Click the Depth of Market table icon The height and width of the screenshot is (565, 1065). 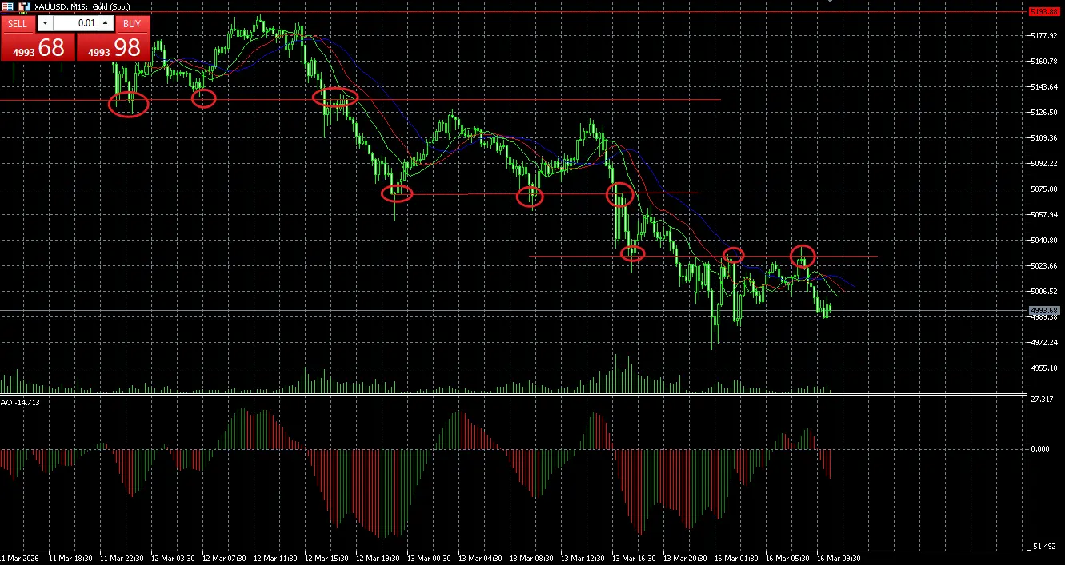(x=7, y=6)
